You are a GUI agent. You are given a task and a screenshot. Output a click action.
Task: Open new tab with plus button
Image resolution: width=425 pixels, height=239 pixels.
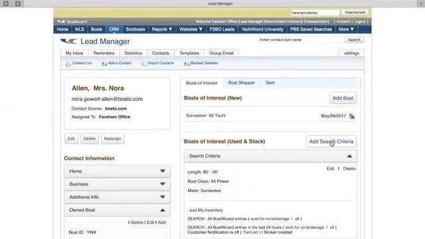tap(421, 3)
